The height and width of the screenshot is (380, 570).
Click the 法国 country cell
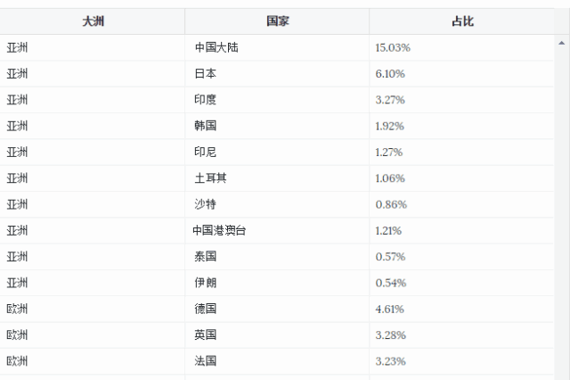coord(206,361)
